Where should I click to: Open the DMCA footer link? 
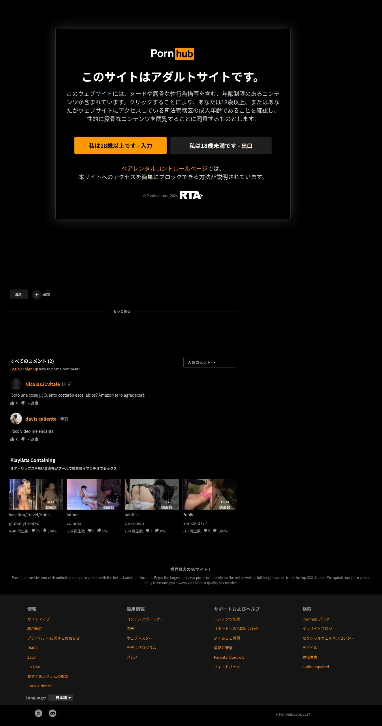pyautogui.click(x=33, y=648)
